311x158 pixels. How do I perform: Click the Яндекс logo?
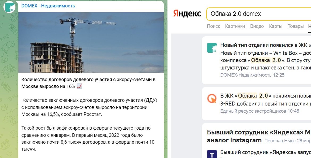[187, 14]
